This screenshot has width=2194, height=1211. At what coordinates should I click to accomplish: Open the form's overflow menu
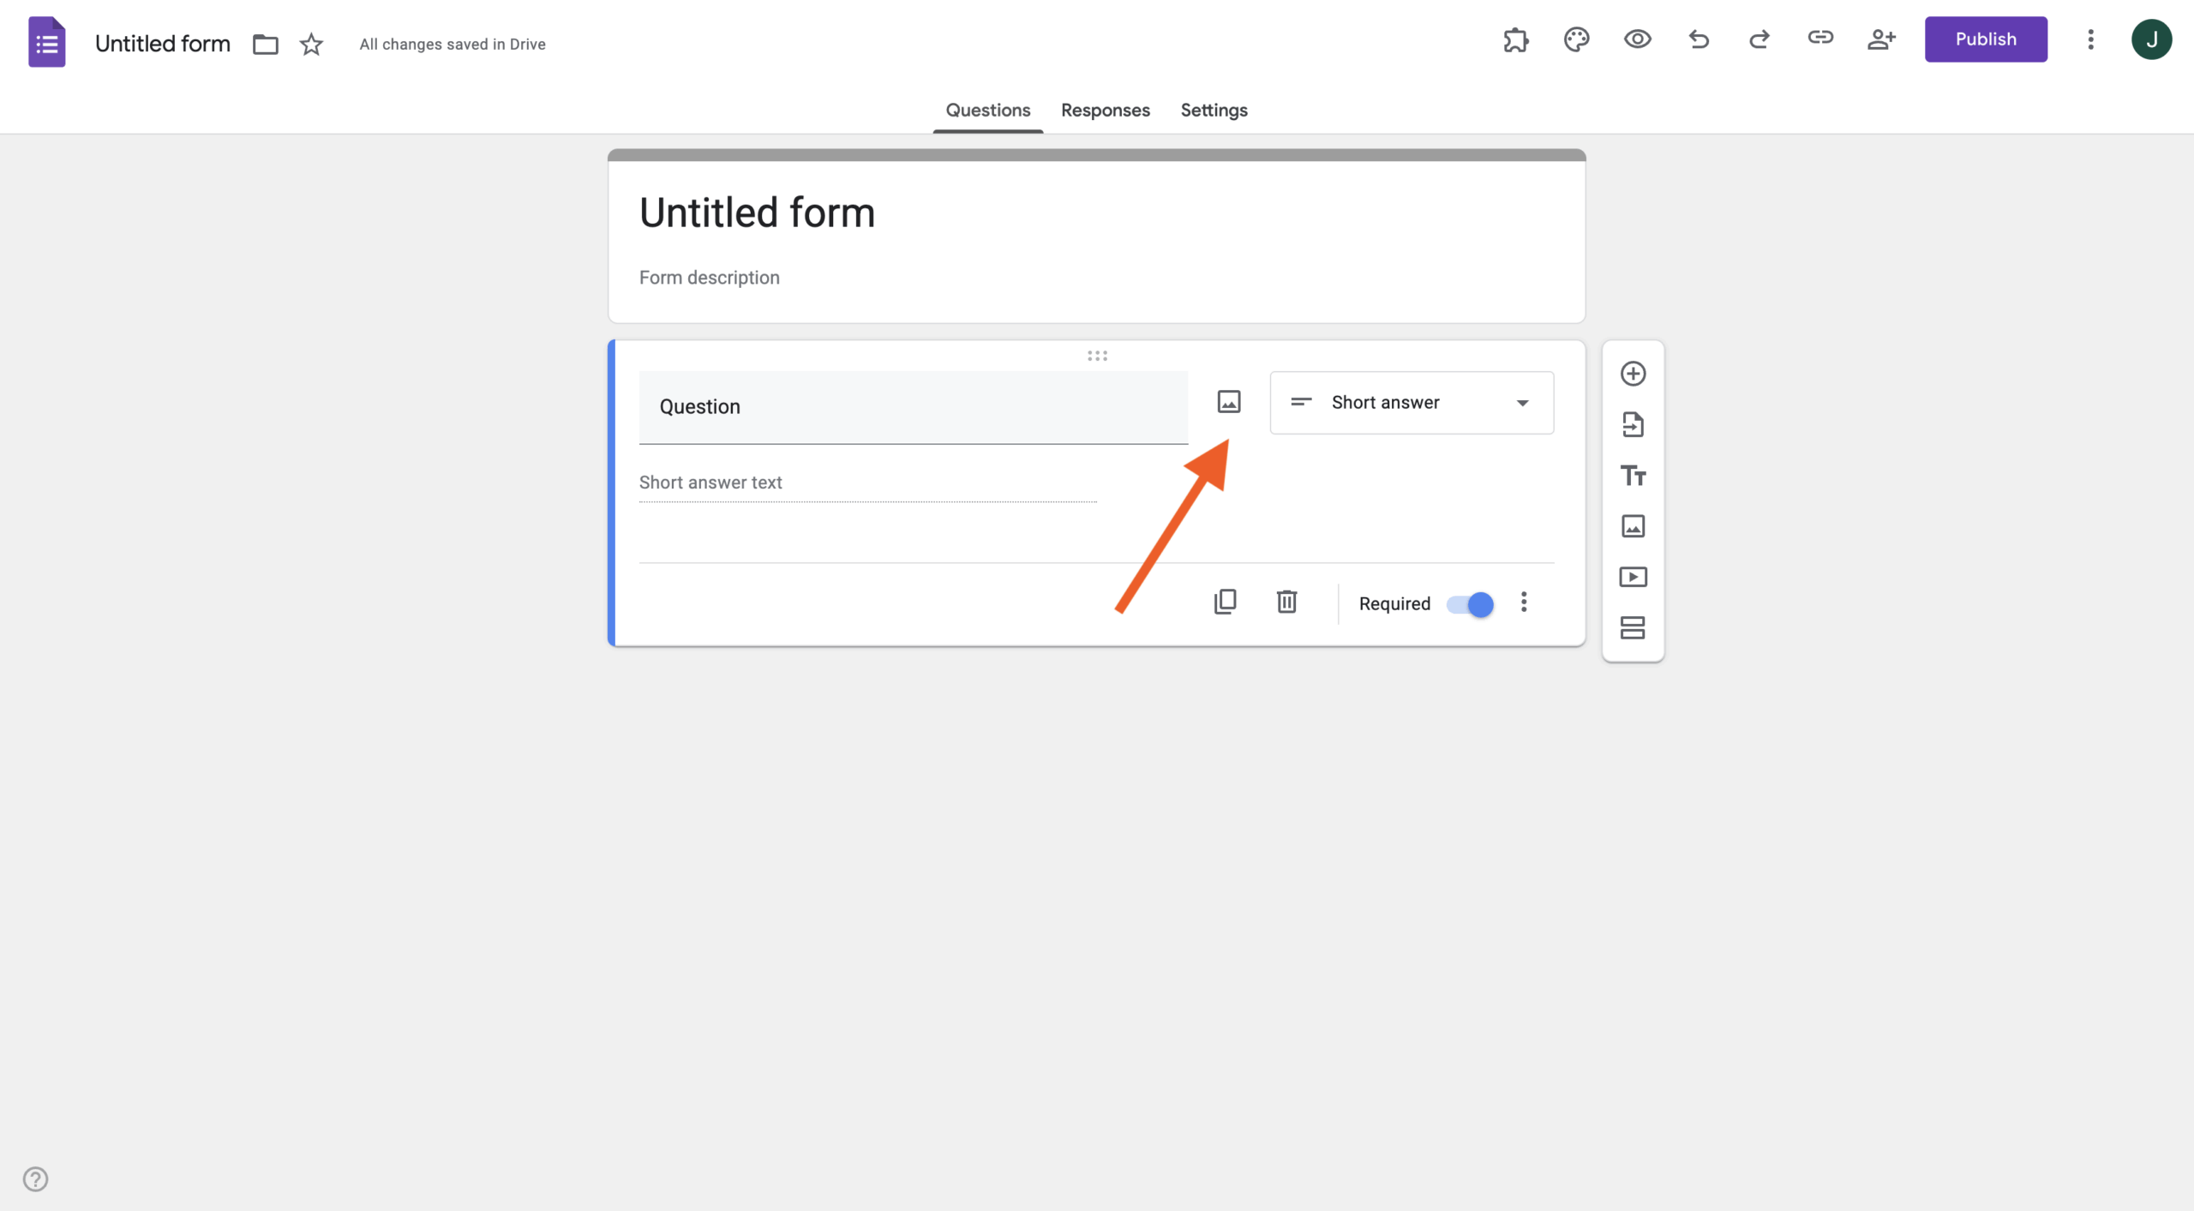2090,39
